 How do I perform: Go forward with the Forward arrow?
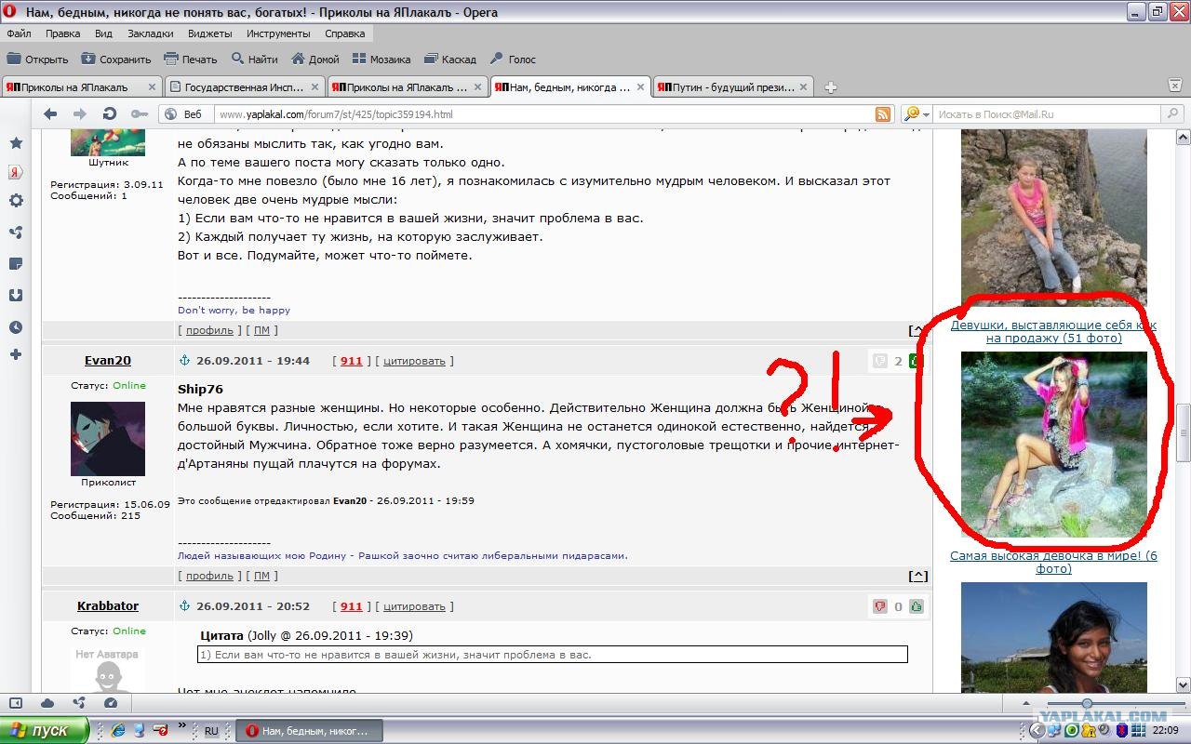tap(80, 114)
